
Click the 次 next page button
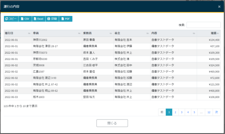click(217, 112)
